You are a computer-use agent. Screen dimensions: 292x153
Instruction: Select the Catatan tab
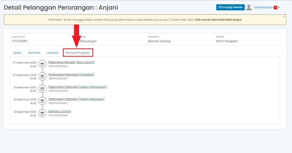pos(53,53)
